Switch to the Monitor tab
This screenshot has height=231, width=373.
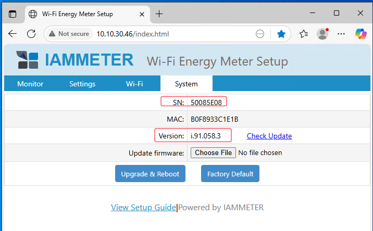point(30,84)
